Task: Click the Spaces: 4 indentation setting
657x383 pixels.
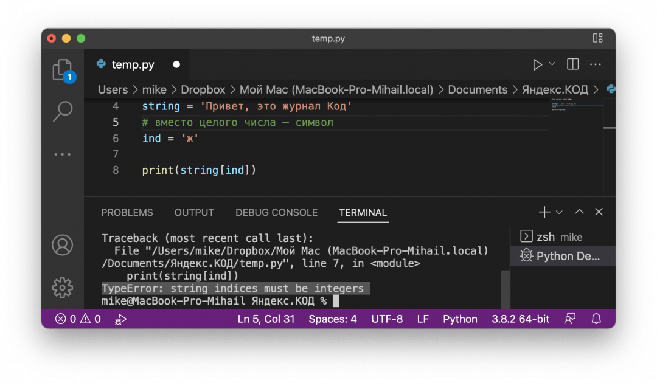Action: point(332,319)
